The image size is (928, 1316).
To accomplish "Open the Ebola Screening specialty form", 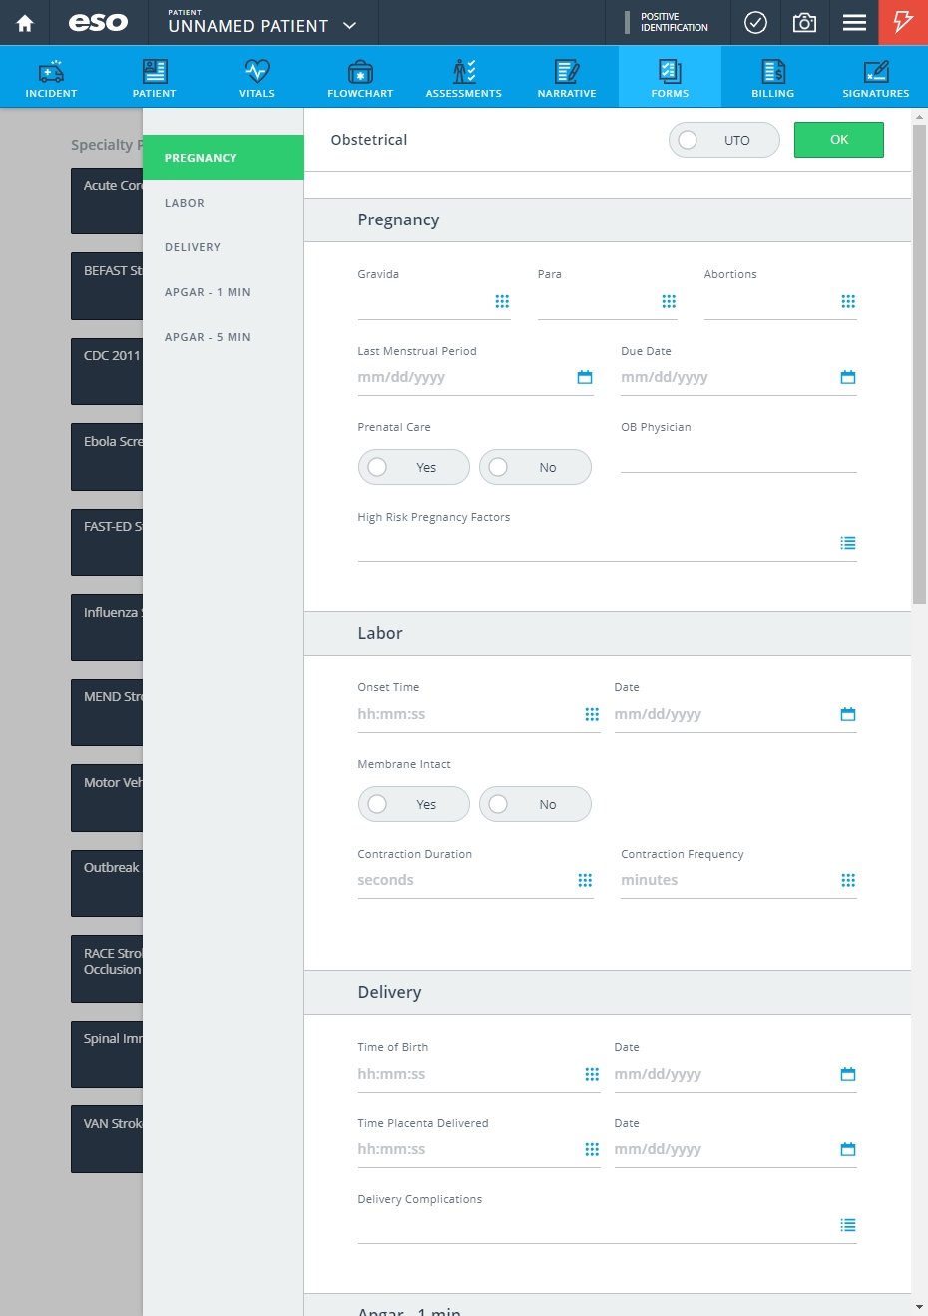I will 107,457.
